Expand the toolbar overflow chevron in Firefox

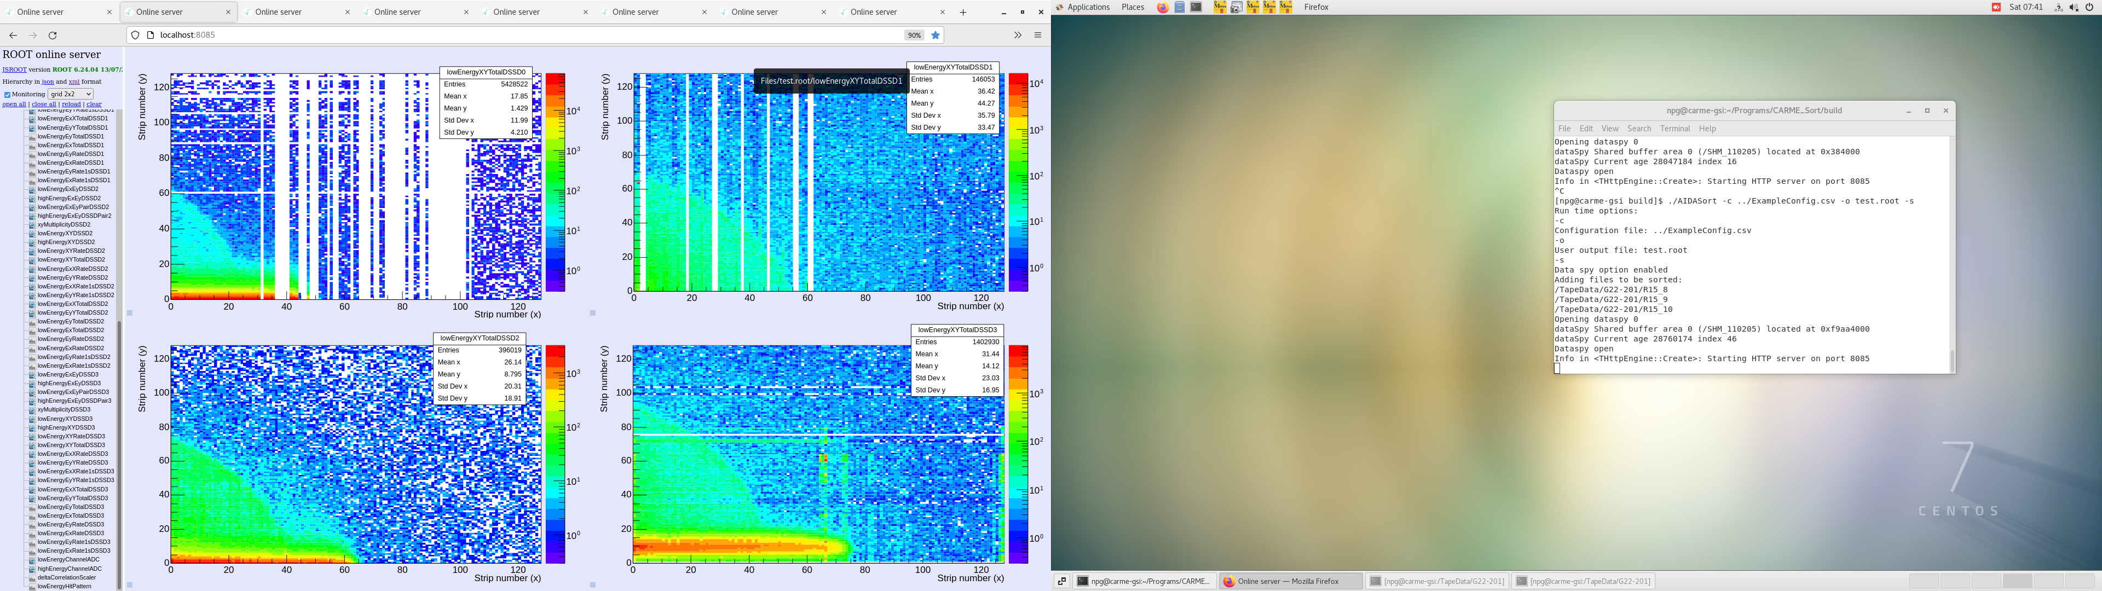pos(1018,35)
